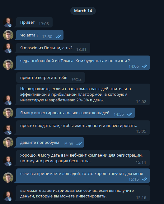This screenshot has height=204, width=164.
Task: Click the 15:16 timestamp on last message
Action: pyautogui.click(x=141, y=198)
